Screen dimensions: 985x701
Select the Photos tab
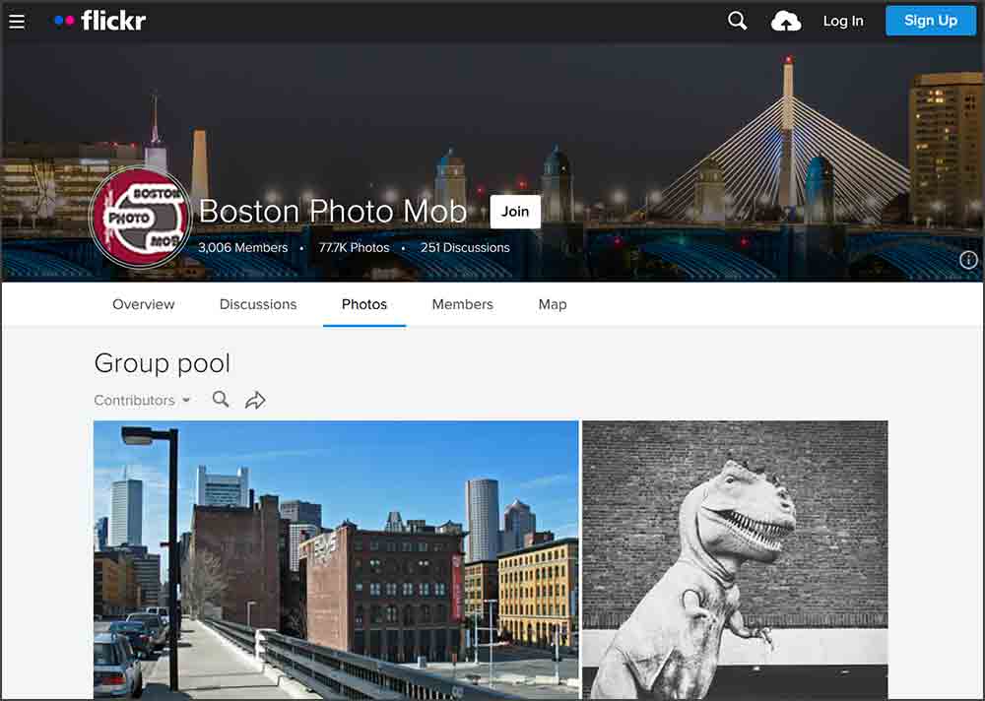tap(364, 304)
